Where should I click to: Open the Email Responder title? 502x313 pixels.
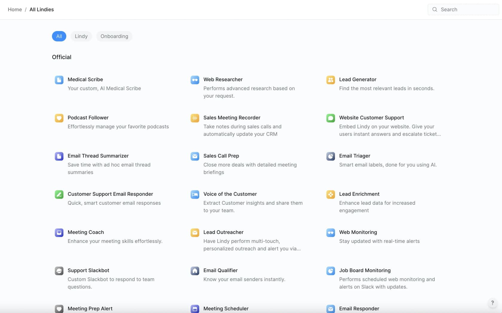pyautogui.click(x=359, y=309)
